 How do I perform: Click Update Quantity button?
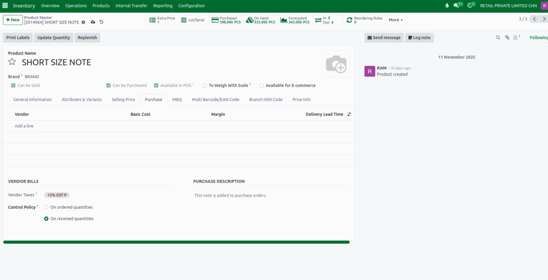click(54, 38)
